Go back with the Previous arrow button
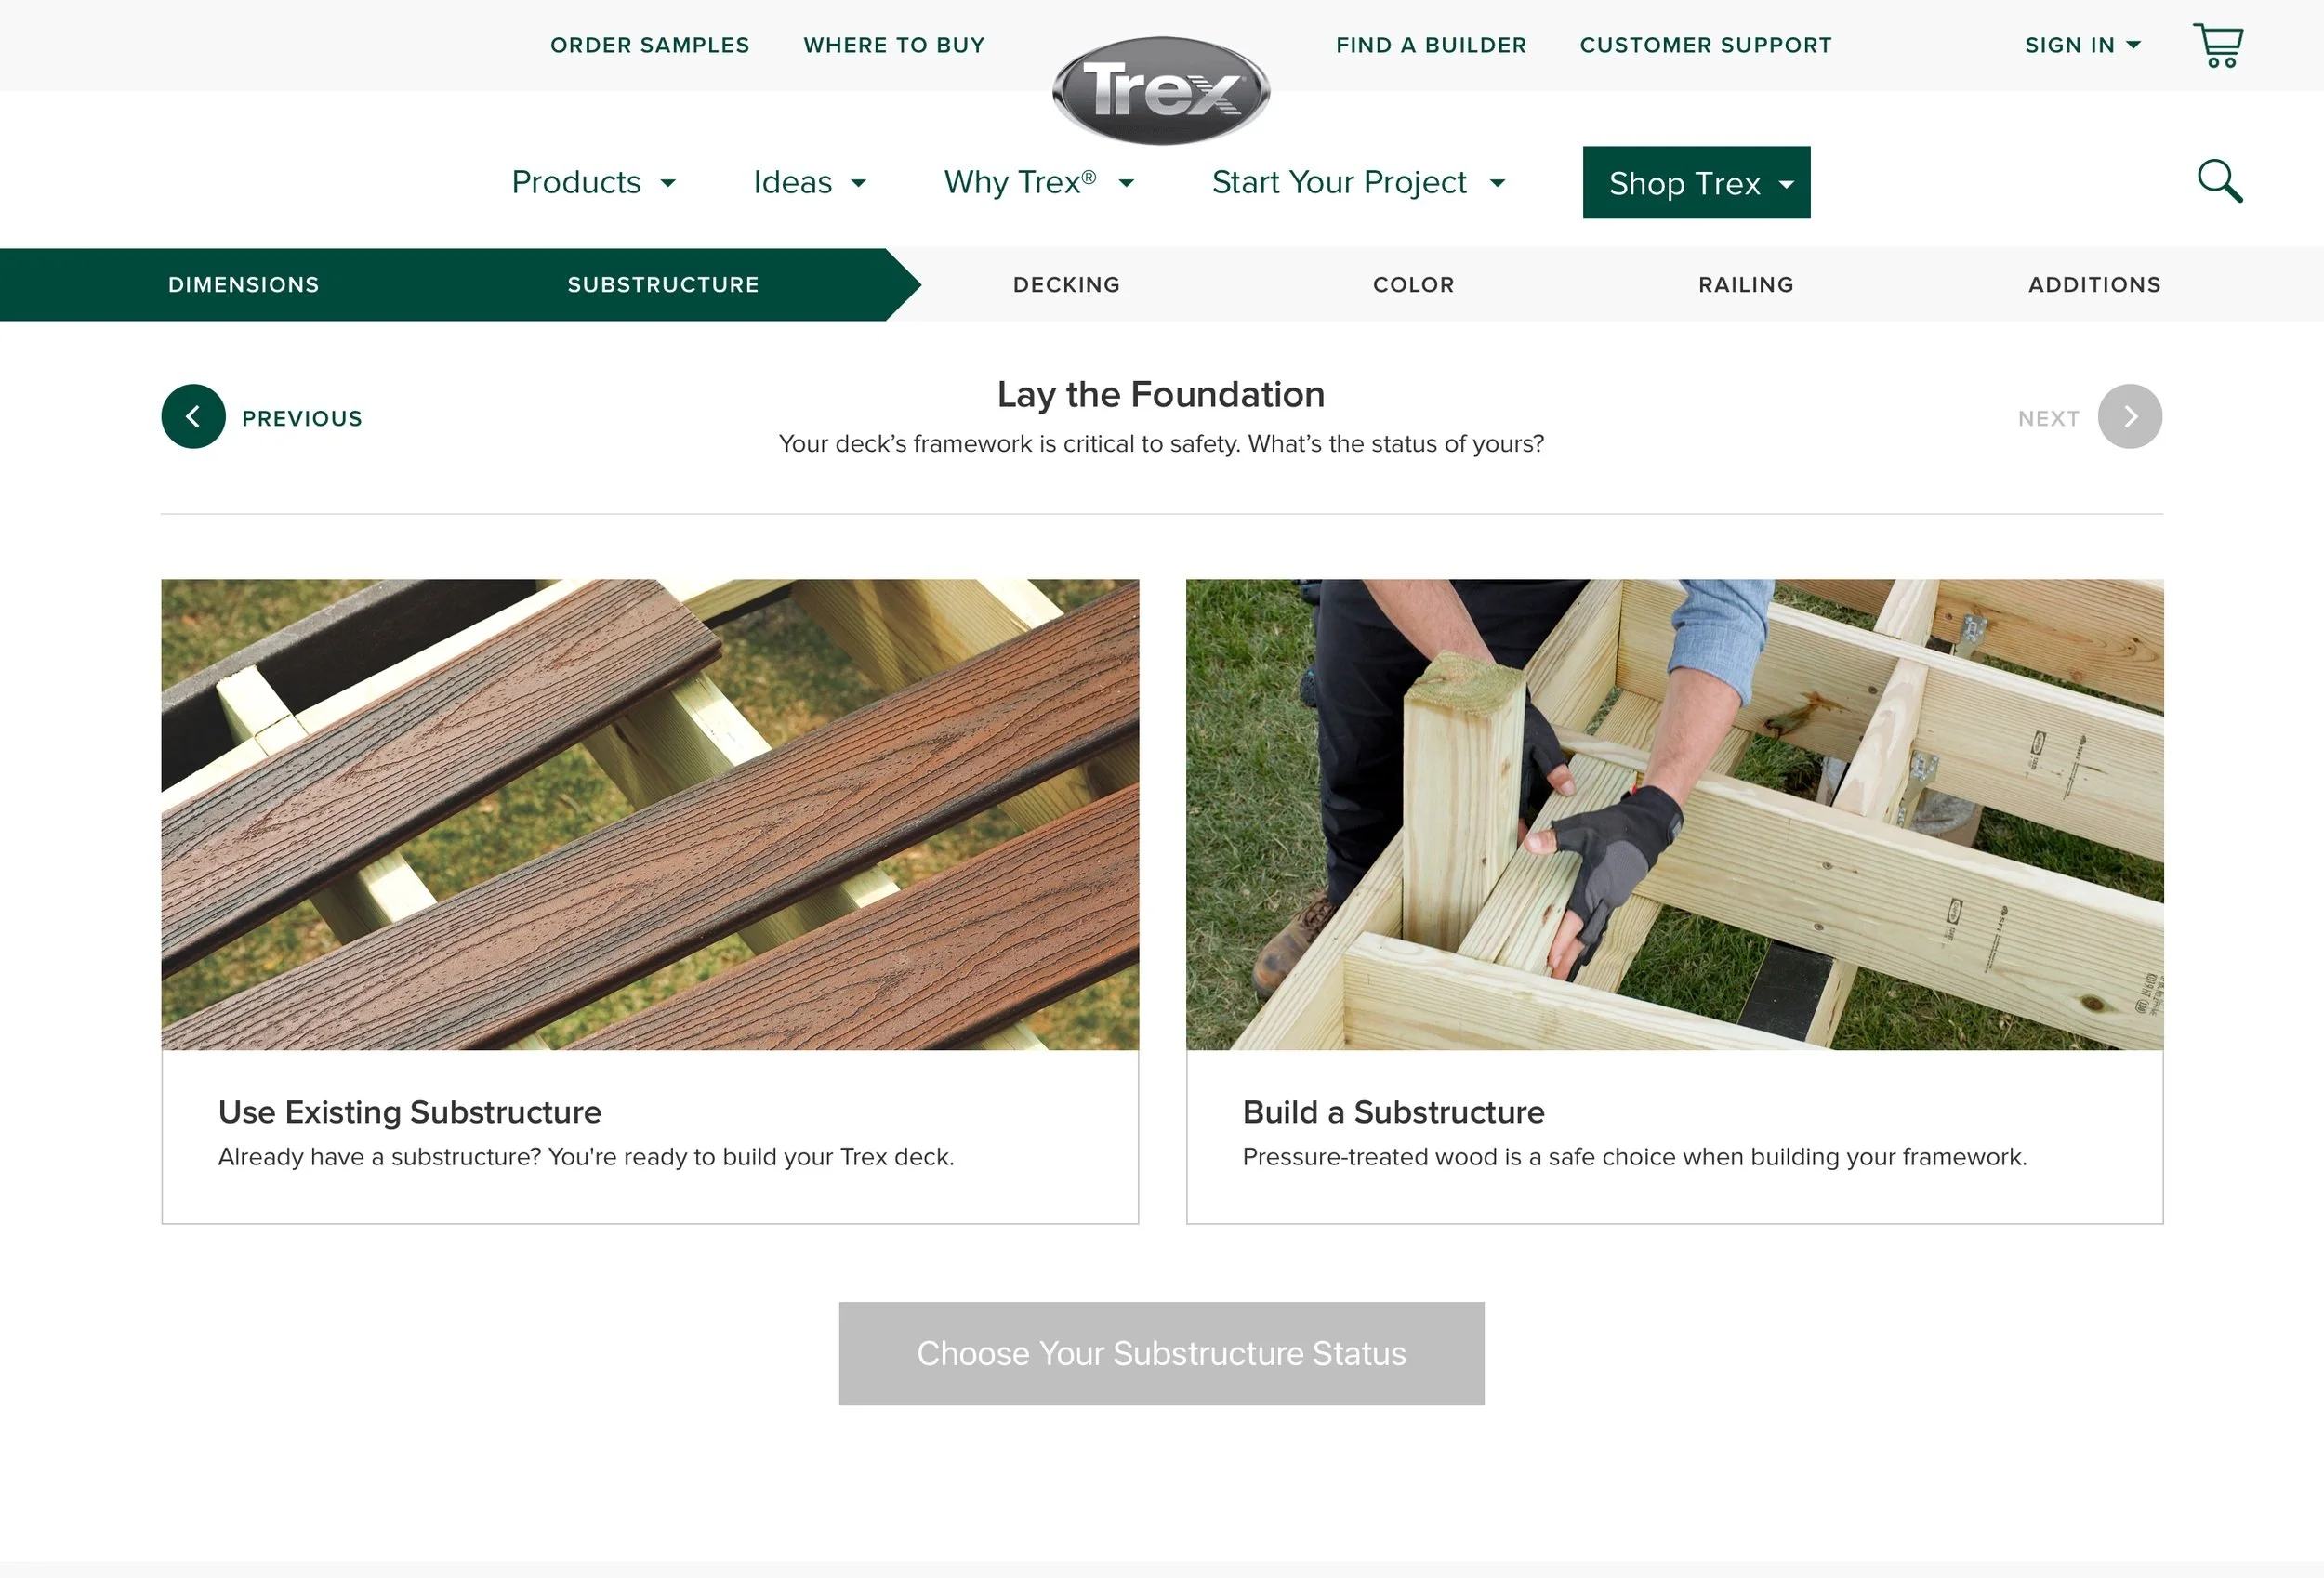 click(193, 417)
